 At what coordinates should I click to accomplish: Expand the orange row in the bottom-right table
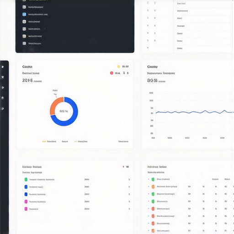tap(149, 186)
